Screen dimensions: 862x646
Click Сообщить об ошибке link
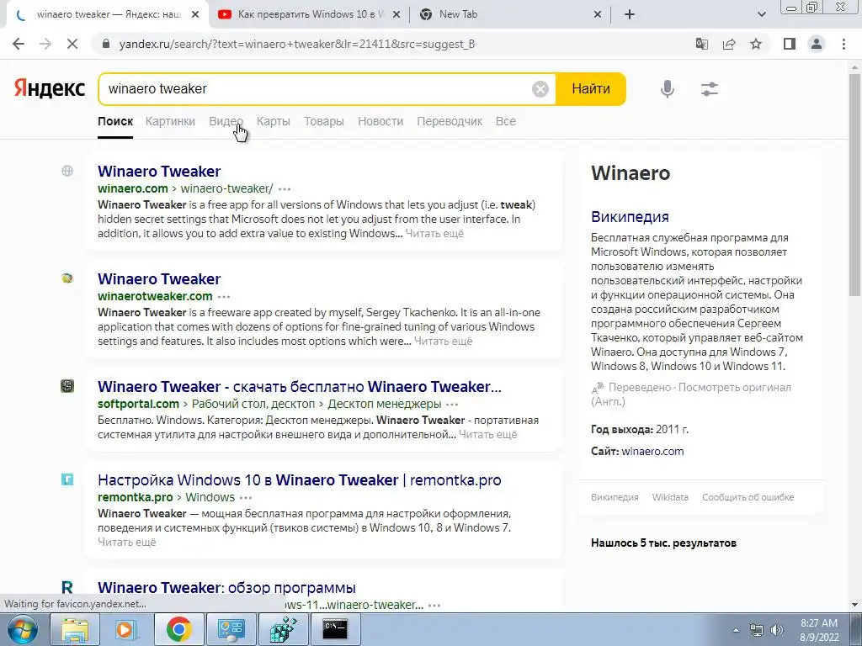tap(748, 497)
